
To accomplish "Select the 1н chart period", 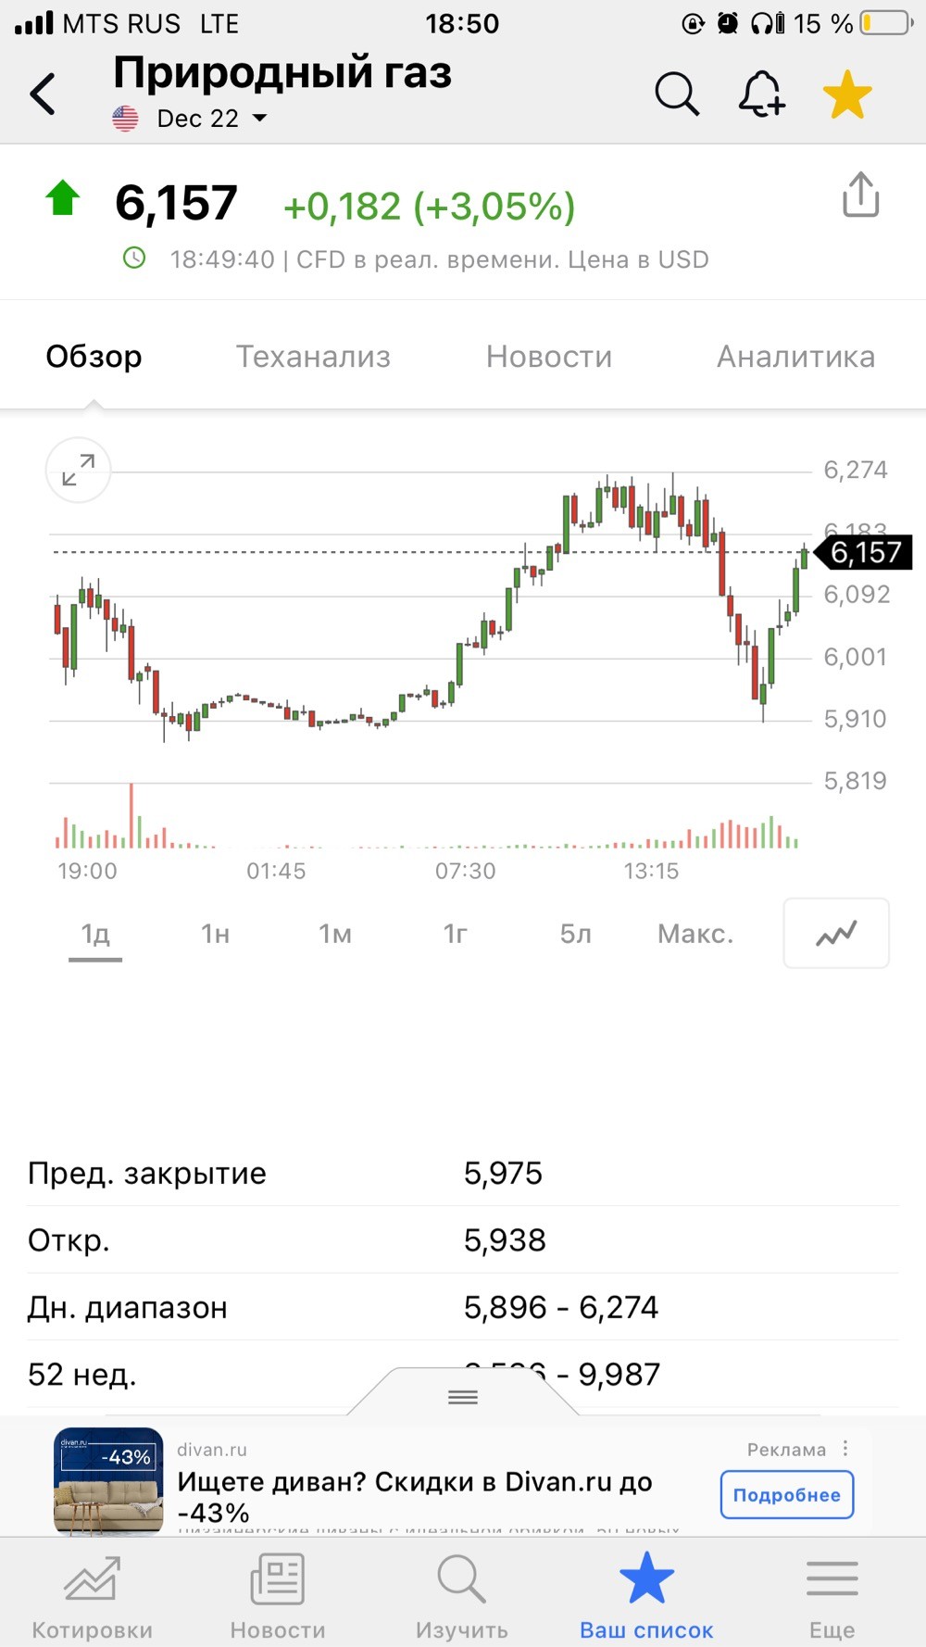I will pos(215,934).
